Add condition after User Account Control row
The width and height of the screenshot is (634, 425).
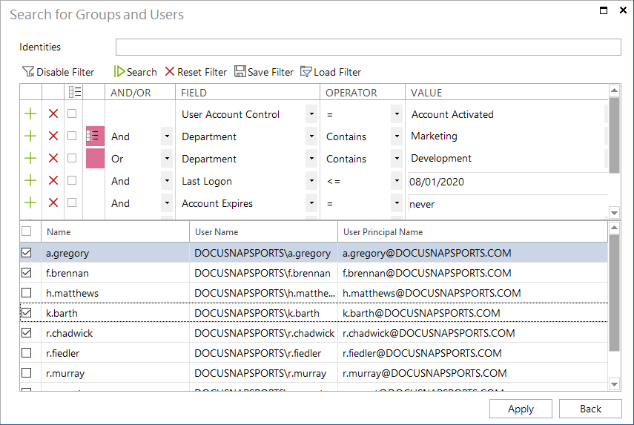pyautogui.click(x=30, y=114)
